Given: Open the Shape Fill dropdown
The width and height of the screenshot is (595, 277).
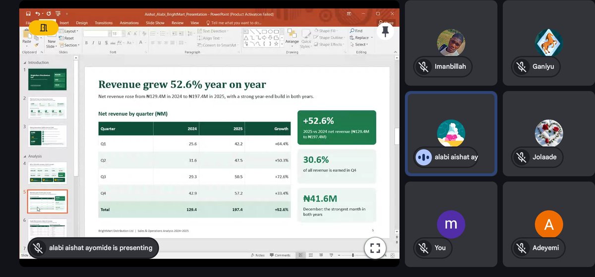Looking at the screenshot, I should point(326,31).
